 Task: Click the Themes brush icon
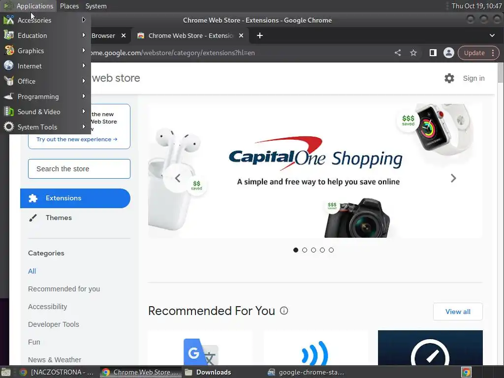click(33, 218)
